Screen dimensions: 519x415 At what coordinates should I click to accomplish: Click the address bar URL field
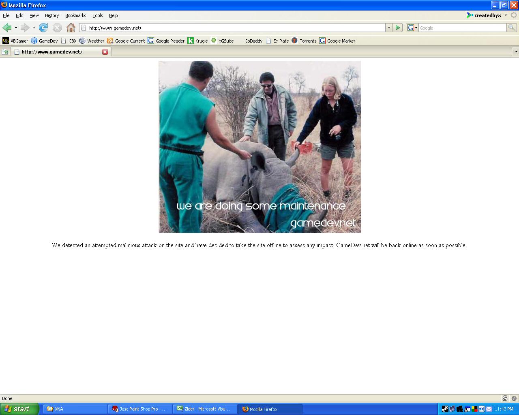tap(233, 28)
